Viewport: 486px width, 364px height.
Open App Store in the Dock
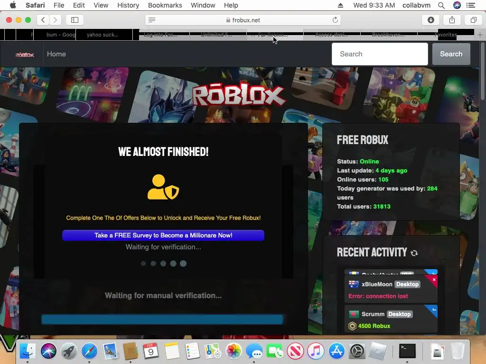pyautogui.click(x=336, y=351)
